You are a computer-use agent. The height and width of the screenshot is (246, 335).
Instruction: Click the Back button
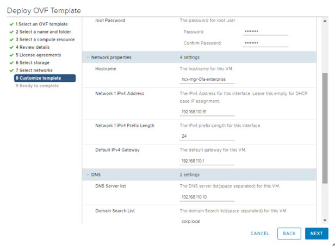[x=289, y=234]
